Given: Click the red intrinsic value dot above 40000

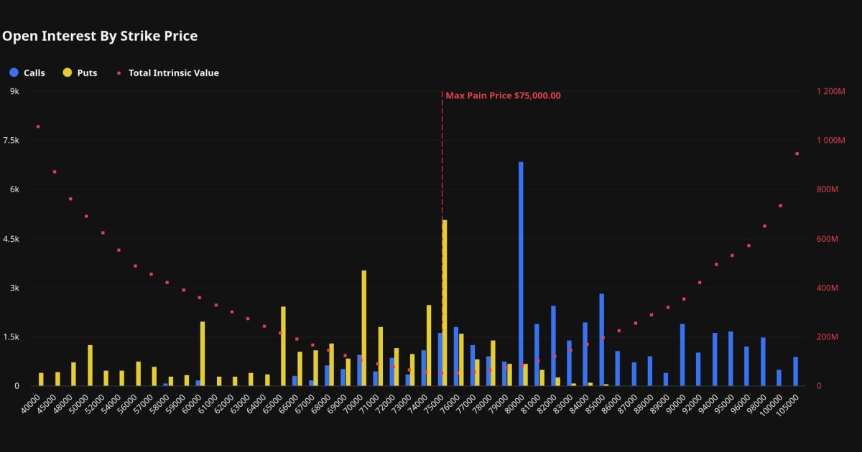Looking at the screenshot, I should (x=38, y=126).
